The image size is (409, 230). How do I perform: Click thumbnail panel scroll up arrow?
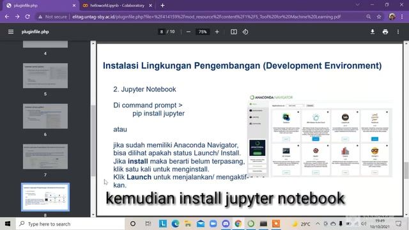(93, 43)
